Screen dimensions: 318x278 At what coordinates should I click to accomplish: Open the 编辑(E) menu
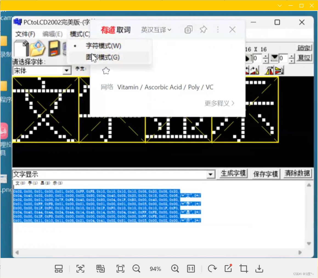pos(52,34)
